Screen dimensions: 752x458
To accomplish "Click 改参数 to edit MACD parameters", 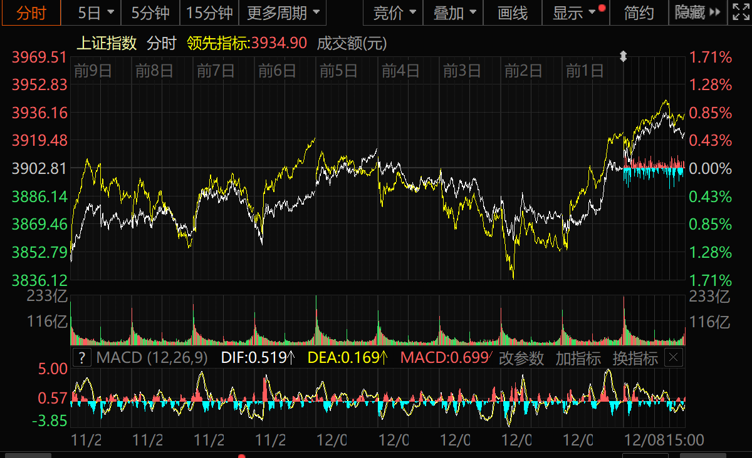I will 521,358.
